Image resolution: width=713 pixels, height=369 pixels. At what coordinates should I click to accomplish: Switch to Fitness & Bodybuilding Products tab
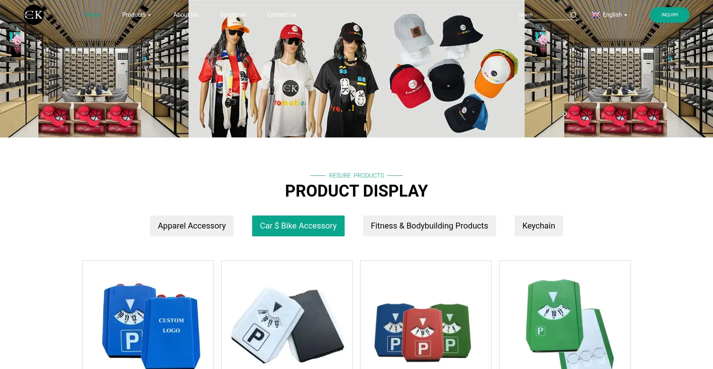coord(429,226)
